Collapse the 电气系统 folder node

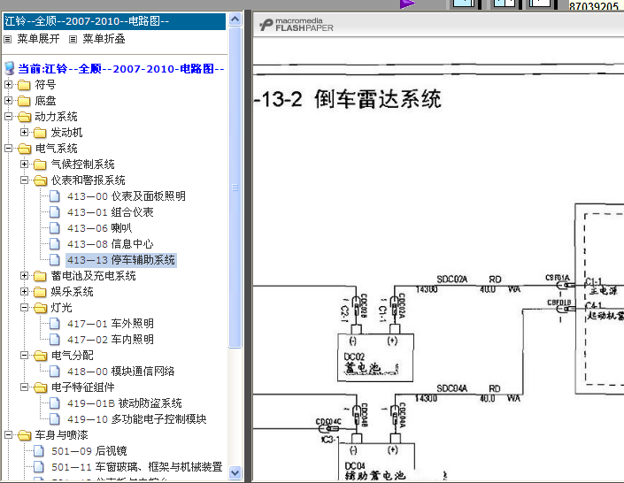point(8,148)
